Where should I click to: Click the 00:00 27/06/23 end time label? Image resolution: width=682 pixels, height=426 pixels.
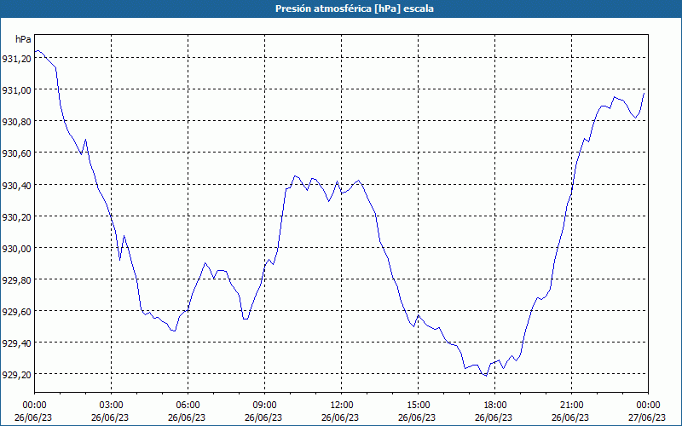click(x=648, y=412)
